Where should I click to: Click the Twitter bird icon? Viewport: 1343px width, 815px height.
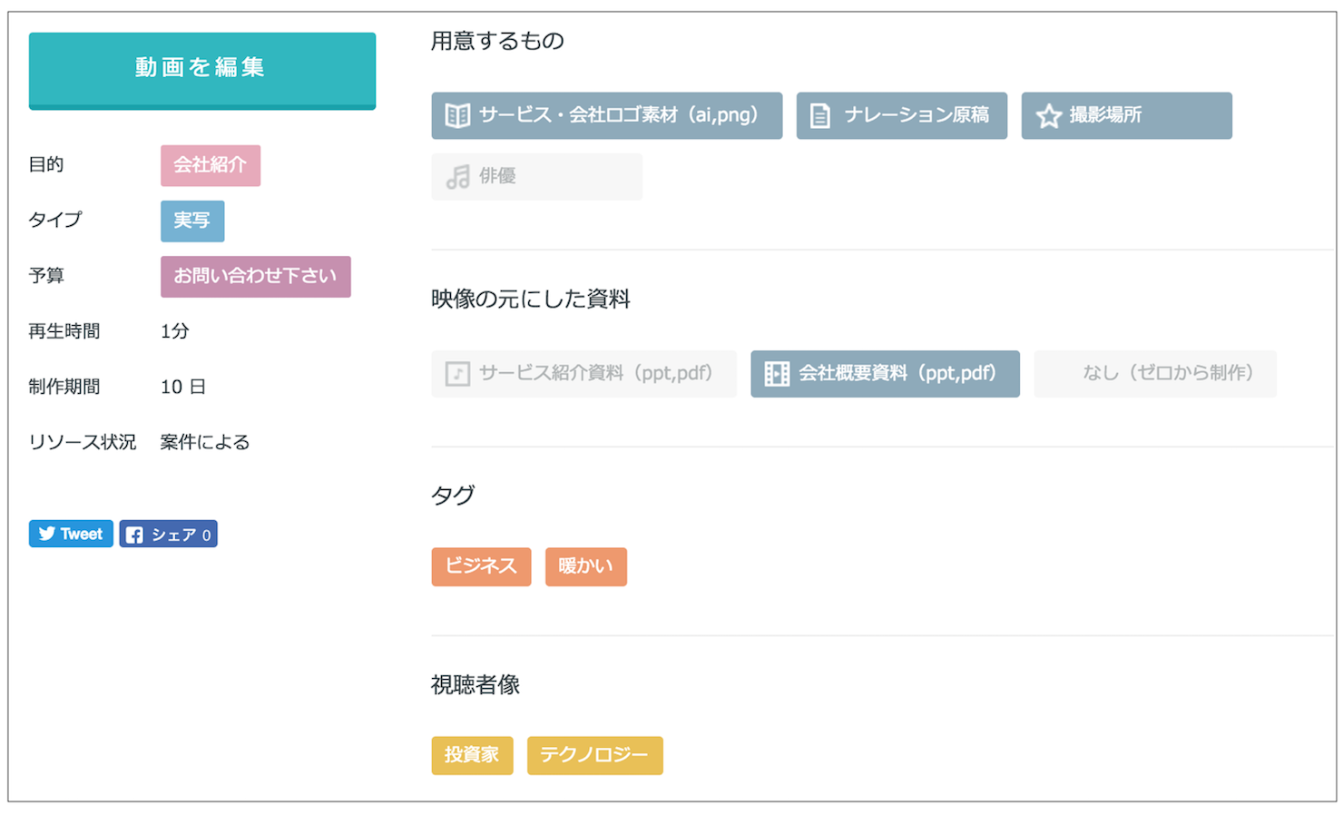point(47,534)
